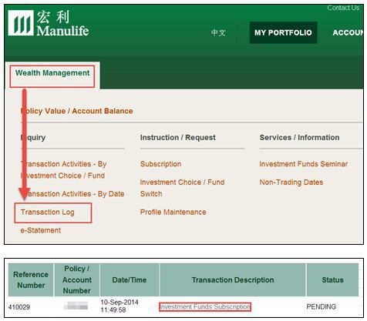This screenshot has width=367, height=321.
Task: Open the Transaction Log link
Action: click(48, 212)
